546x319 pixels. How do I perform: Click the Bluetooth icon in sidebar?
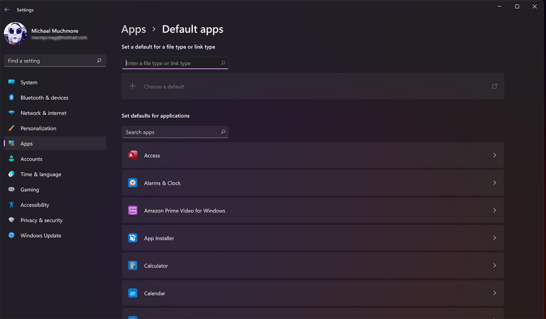[11, 97]
